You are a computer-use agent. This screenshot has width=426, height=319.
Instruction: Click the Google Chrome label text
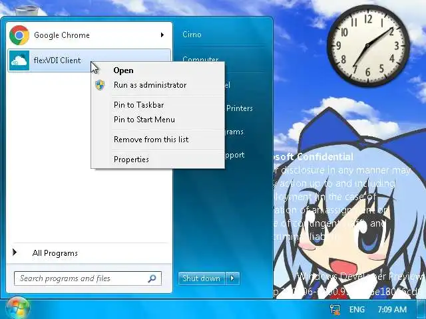pos(62,35)
